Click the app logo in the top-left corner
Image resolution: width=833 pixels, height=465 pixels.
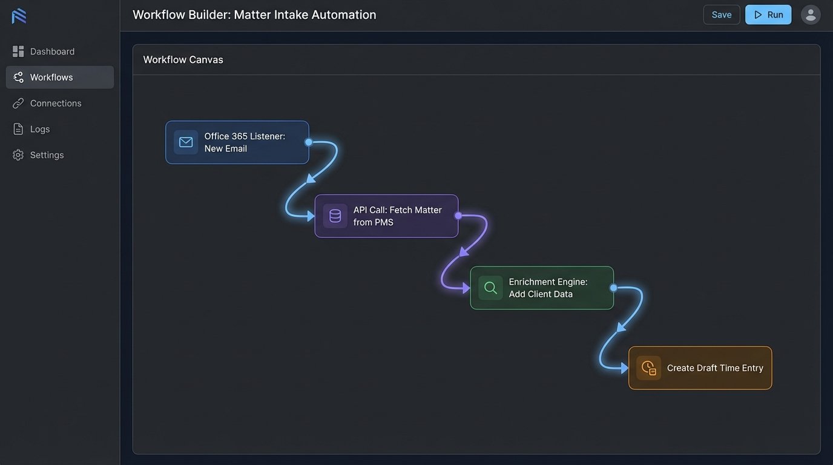point(19,16)
